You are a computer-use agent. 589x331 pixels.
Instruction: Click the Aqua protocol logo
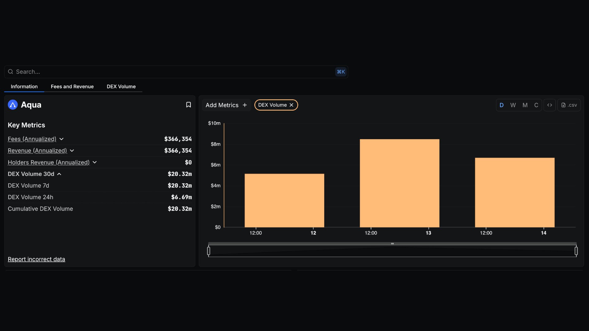point(12,105)
